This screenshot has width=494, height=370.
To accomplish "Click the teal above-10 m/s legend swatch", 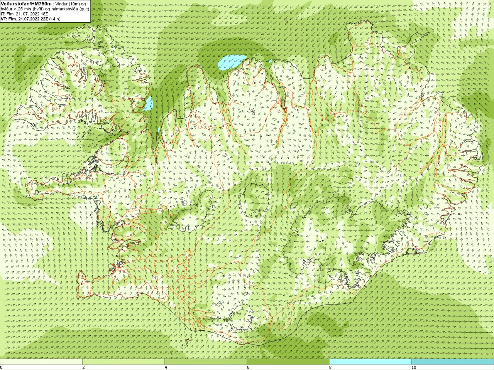I will (453, 362).
